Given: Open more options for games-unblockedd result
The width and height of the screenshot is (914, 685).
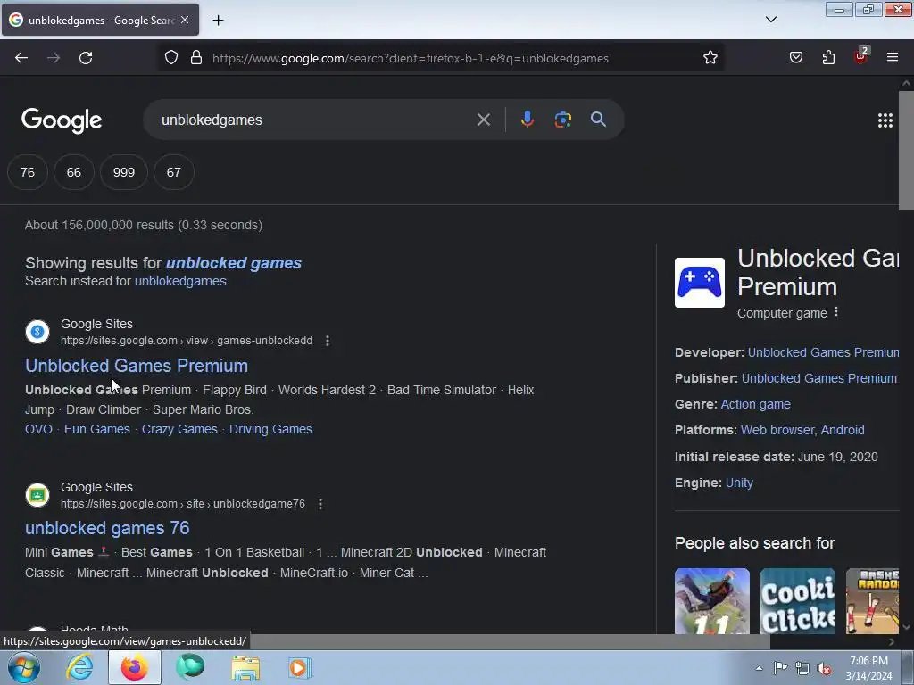Looking at the screenshot, I should [328, 341].
